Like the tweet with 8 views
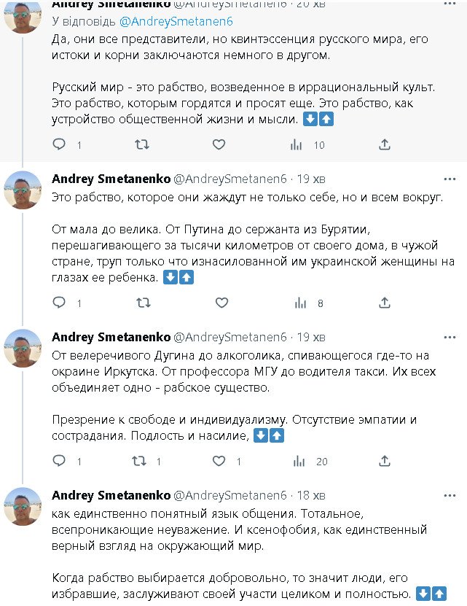Screen dimensions: 467x606 pyautogui.click(x=219, y=303)
